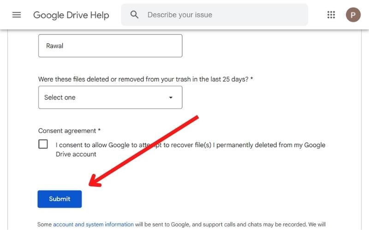
Task: Click the search magnifier icon
Action: click(x=134, y=15)
